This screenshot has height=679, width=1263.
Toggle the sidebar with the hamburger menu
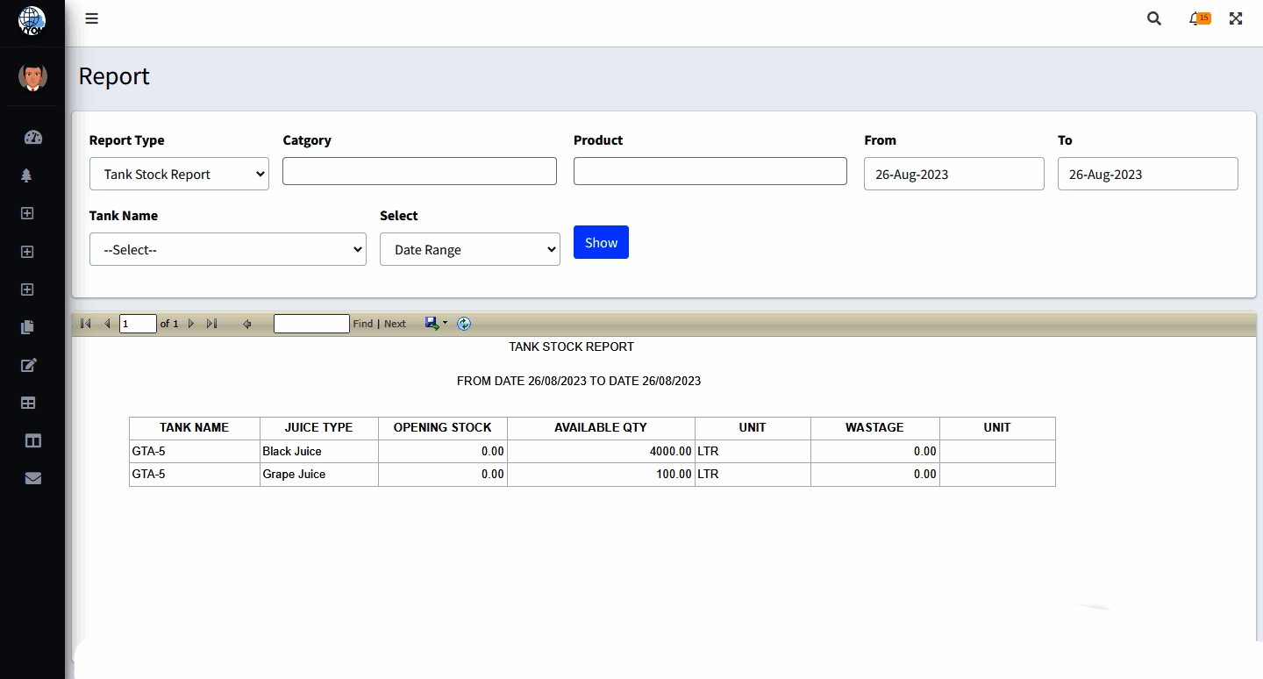tap(91, 18)
